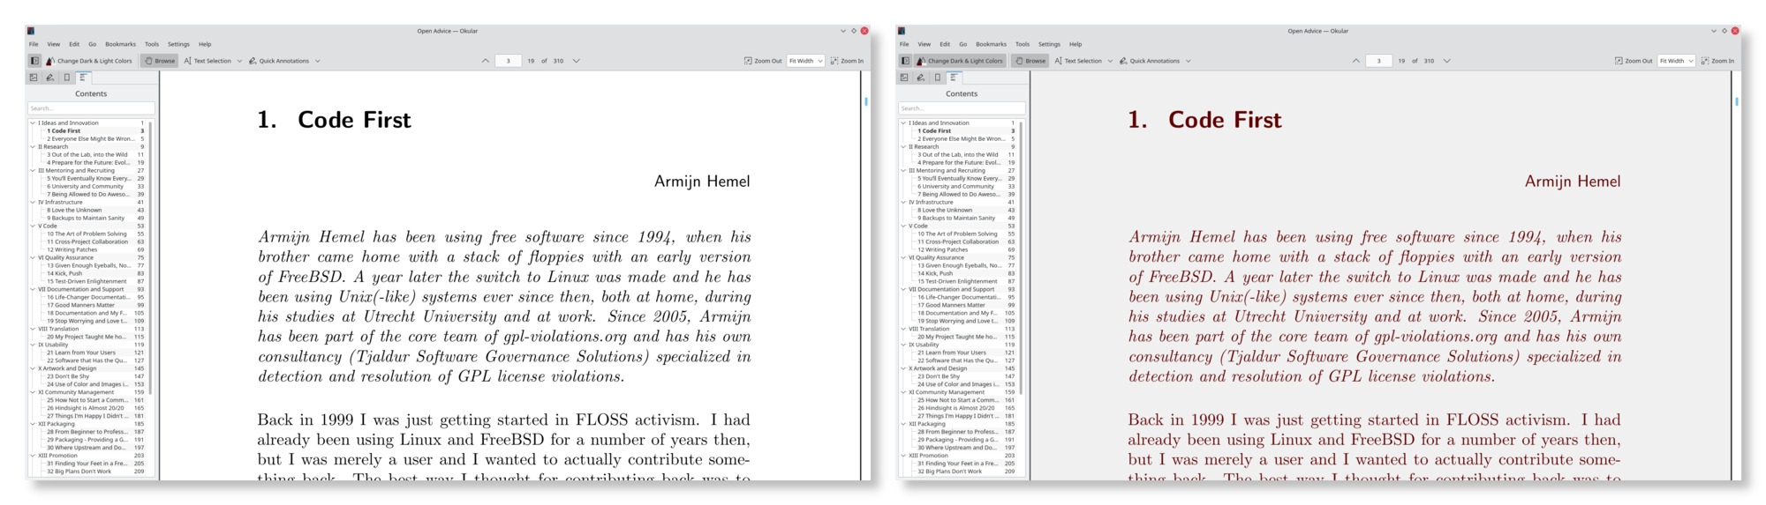Image resolution: width=1766 pixels, height=505 pixels.
Task: Open '12 Writing Patches' in right contents
Action: 943,250
